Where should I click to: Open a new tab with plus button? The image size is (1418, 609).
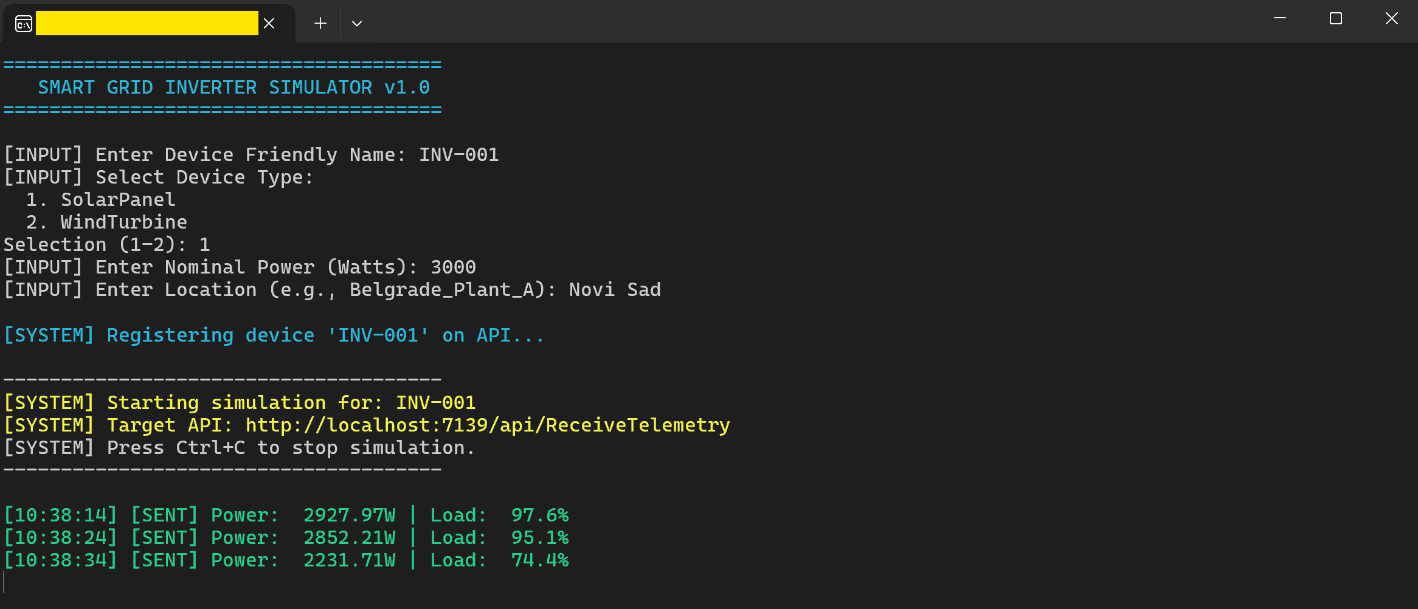(320, 24)
